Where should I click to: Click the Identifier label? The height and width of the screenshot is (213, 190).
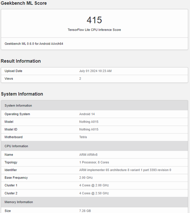coord(11,170)
